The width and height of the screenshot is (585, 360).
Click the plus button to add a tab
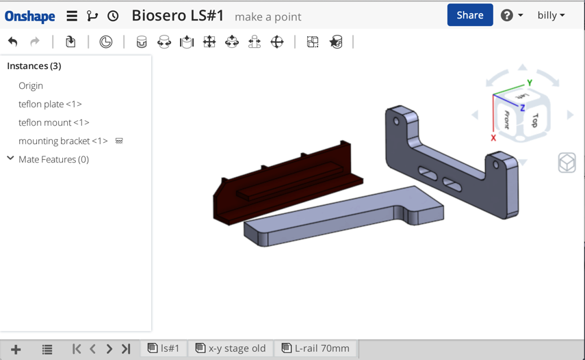tap(16, 350)
